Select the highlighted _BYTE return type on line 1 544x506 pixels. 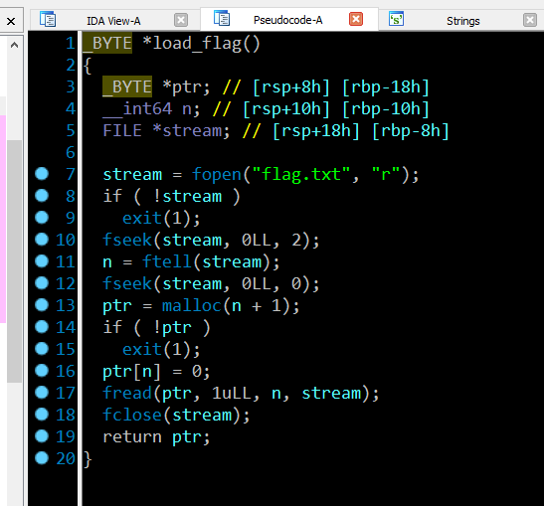[107, 43]
